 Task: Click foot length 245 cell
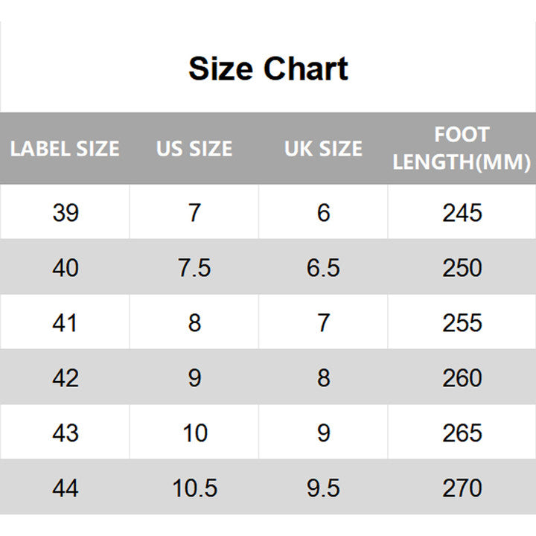pyautogui.click(x=462, y=213)
